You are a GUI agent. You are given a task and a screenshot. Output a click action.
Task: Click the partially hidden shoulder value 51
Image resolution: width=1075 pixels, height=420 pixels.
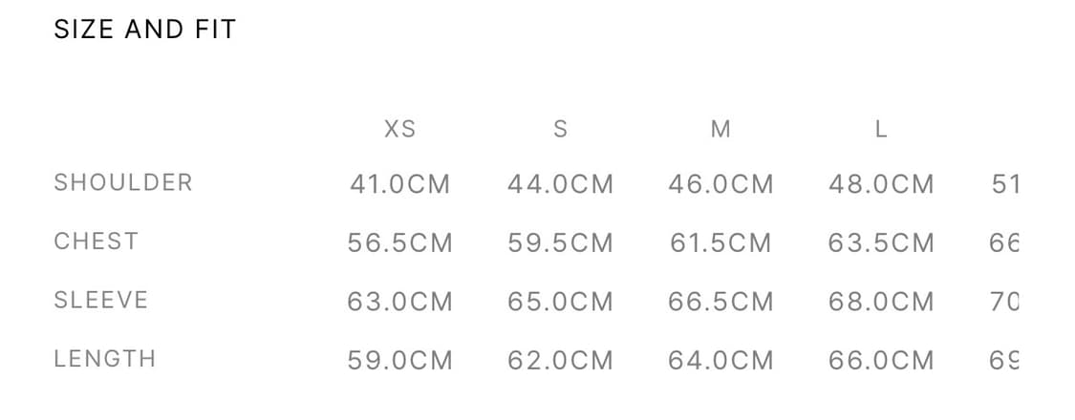(x=1005, y=184)
